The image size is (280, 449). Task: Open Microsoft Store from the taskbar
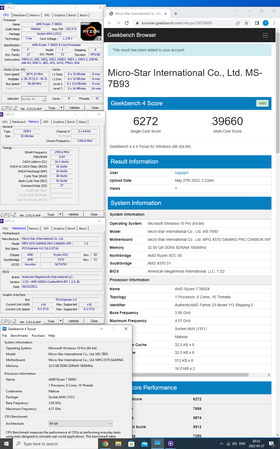click(131, 444)
